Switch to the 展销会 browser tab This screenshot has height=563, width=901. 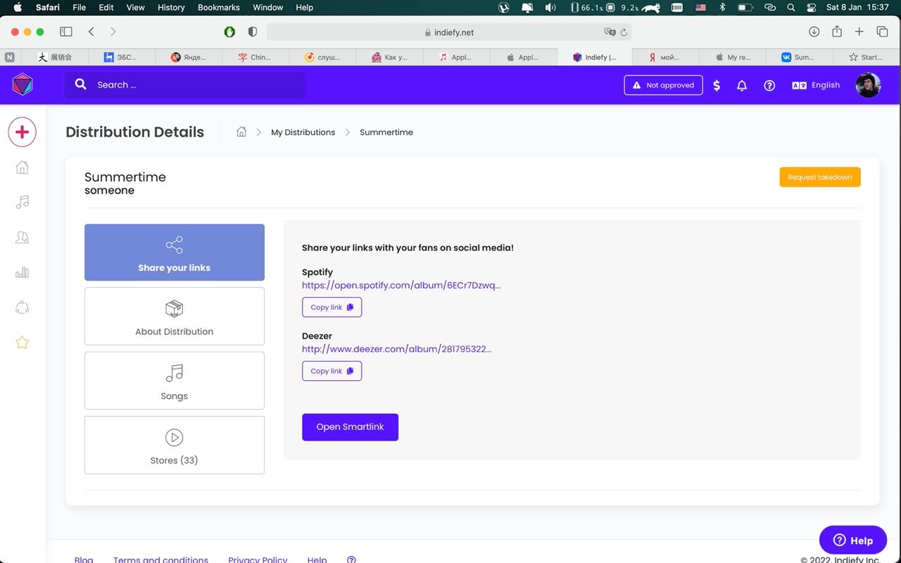click(x=54, y=57)
